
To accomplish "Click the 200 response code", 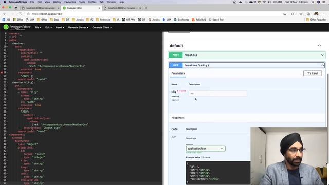I will tap(174, 137).
